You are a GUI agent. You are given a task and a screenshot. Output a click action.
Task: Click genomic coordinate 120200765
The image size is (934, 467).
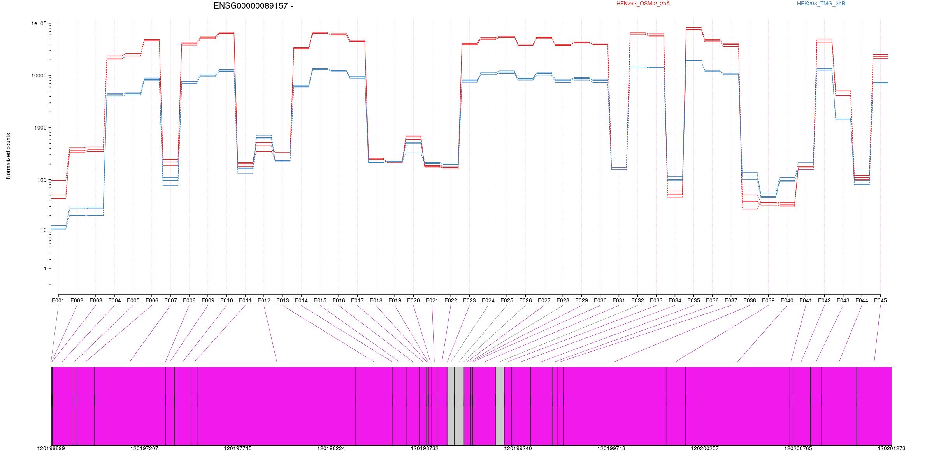click(798, 449)
